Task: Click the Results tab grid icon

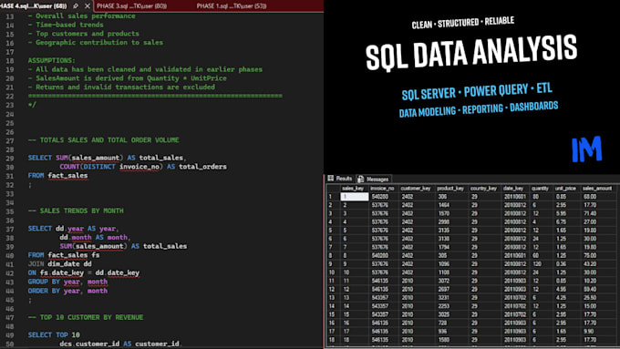Action: coord(331,179)
